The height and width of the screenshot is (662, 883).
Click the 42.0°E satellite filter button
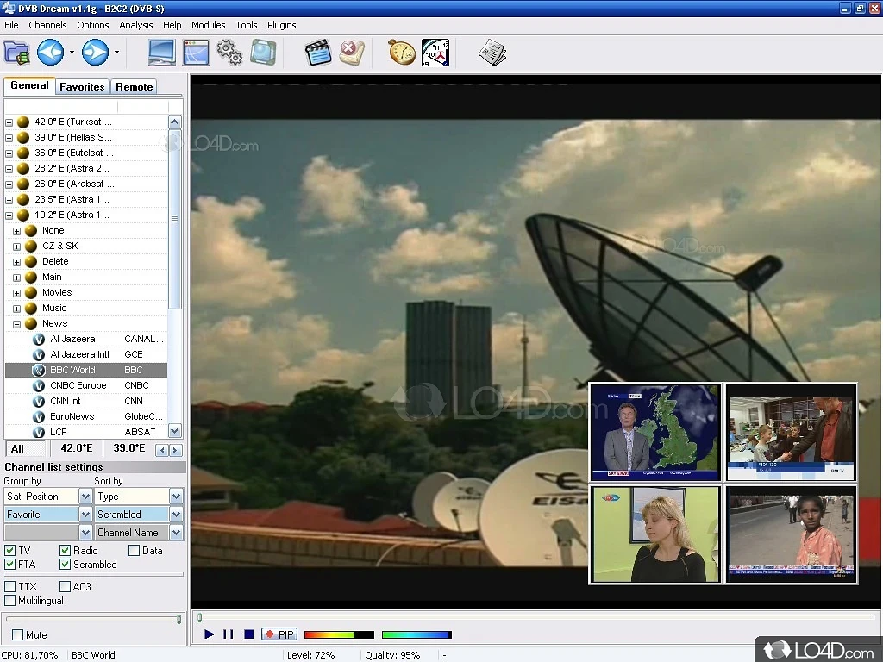pos(76,448)
